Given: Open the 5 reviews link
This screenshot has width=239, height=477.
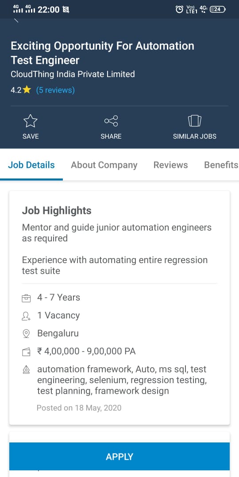Looking at the screenshot, I should click(x=55, y=90).
